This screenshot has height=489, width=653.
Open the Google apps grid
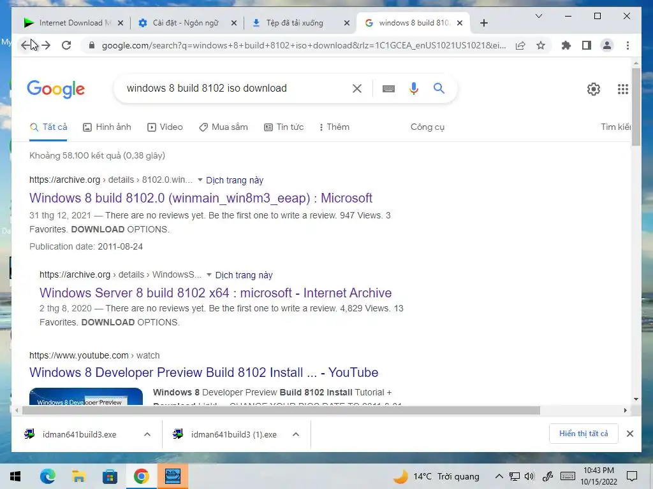[622, 89]
